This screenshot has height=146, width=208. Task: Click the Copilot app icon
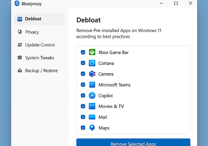coord(92,95)
